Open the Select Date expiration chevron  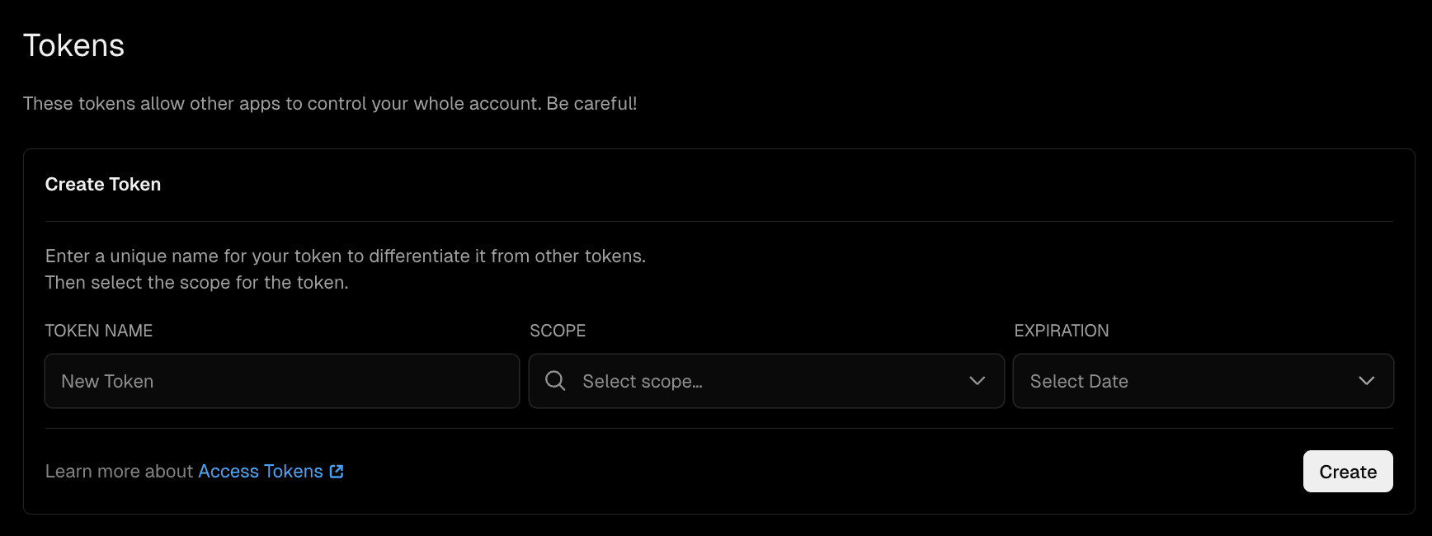click(1366, 381)
